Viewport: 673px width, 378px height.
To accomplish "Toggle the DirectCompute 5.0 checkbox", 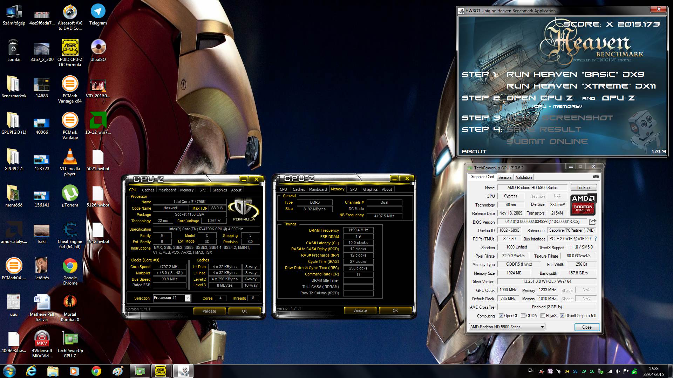I will (562, 316).
